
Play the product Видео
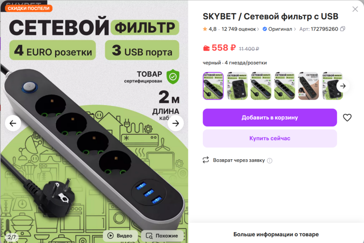pyautogui.click(x=120, y=236)
